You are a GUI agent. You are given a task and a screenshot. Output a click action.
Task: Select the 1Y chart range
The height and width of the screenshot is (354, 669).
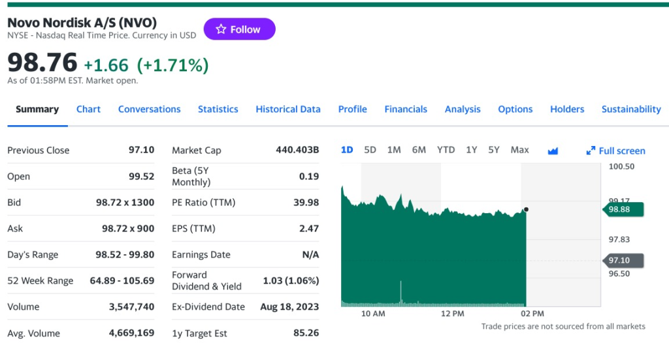point(471,150)
